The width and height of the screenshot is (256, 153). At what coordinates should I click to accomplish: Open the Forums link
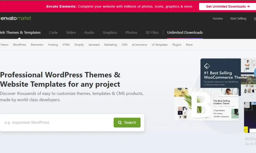tap(217, 18)
